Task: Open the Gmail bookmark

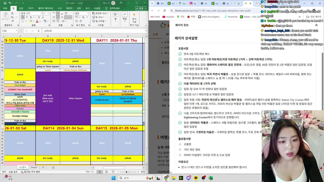Action: (155, 17)
